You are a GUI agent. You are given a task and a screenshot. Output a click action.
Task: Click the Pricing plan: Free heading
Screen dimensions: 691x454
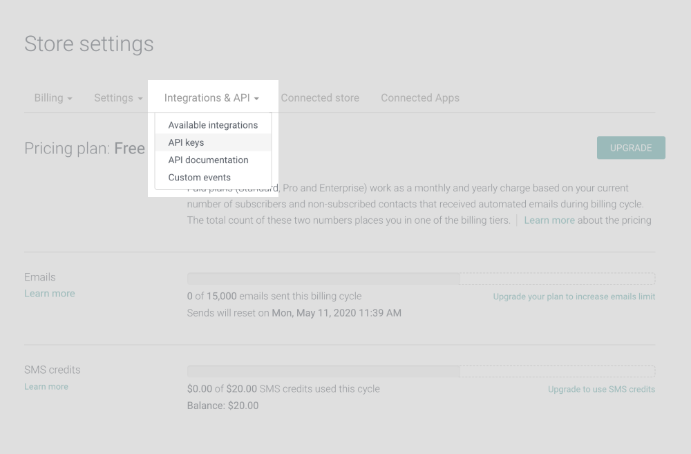[x=84, y=149]
